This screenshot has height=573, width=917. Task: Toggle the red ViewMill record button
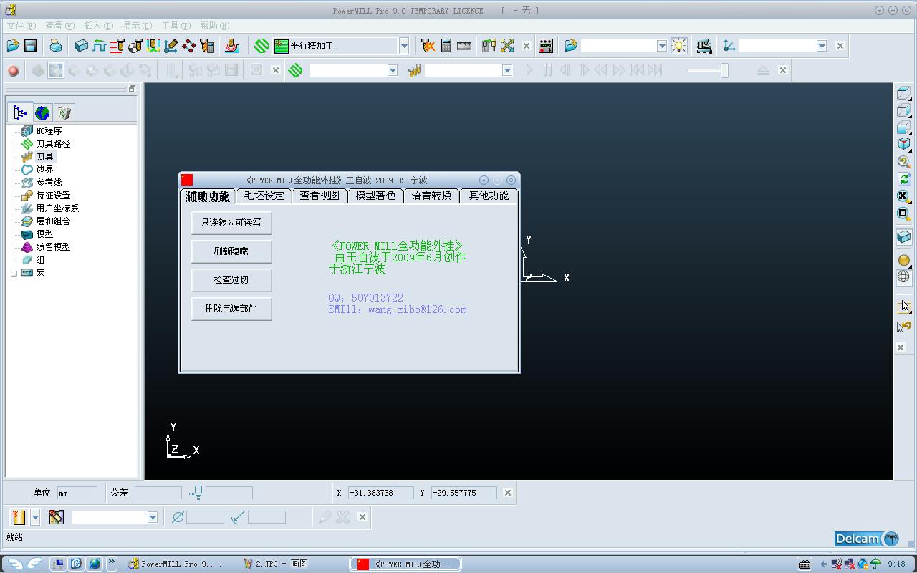[13, 70]
